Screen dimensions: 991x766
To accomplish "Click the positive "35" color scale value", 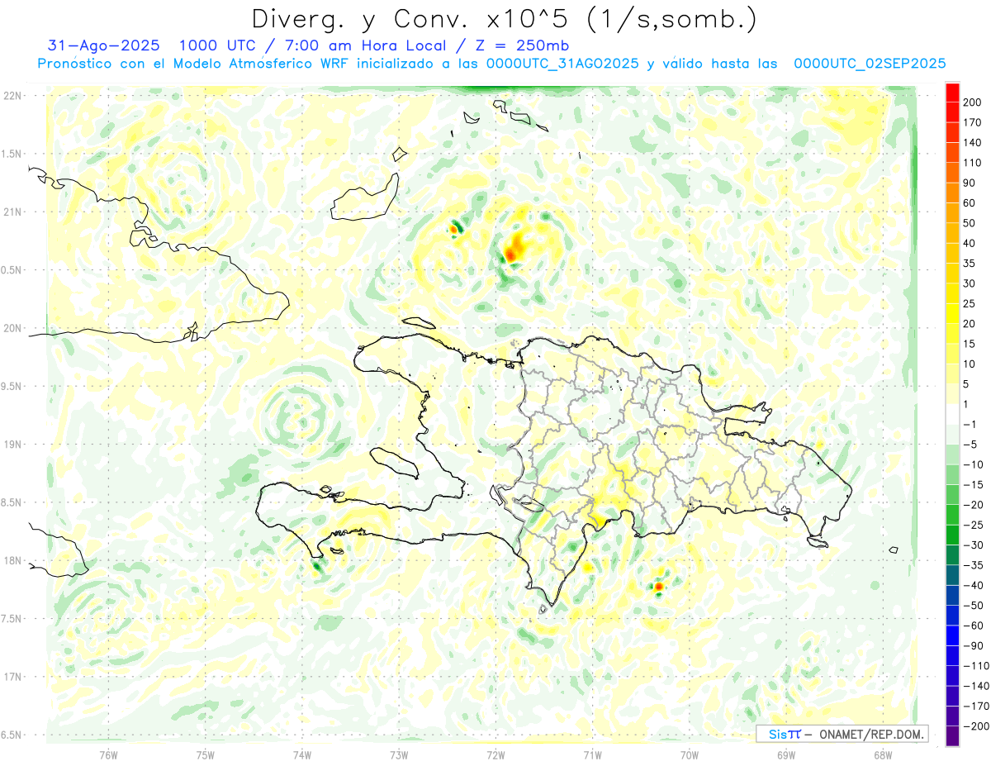I will [970, 264].
